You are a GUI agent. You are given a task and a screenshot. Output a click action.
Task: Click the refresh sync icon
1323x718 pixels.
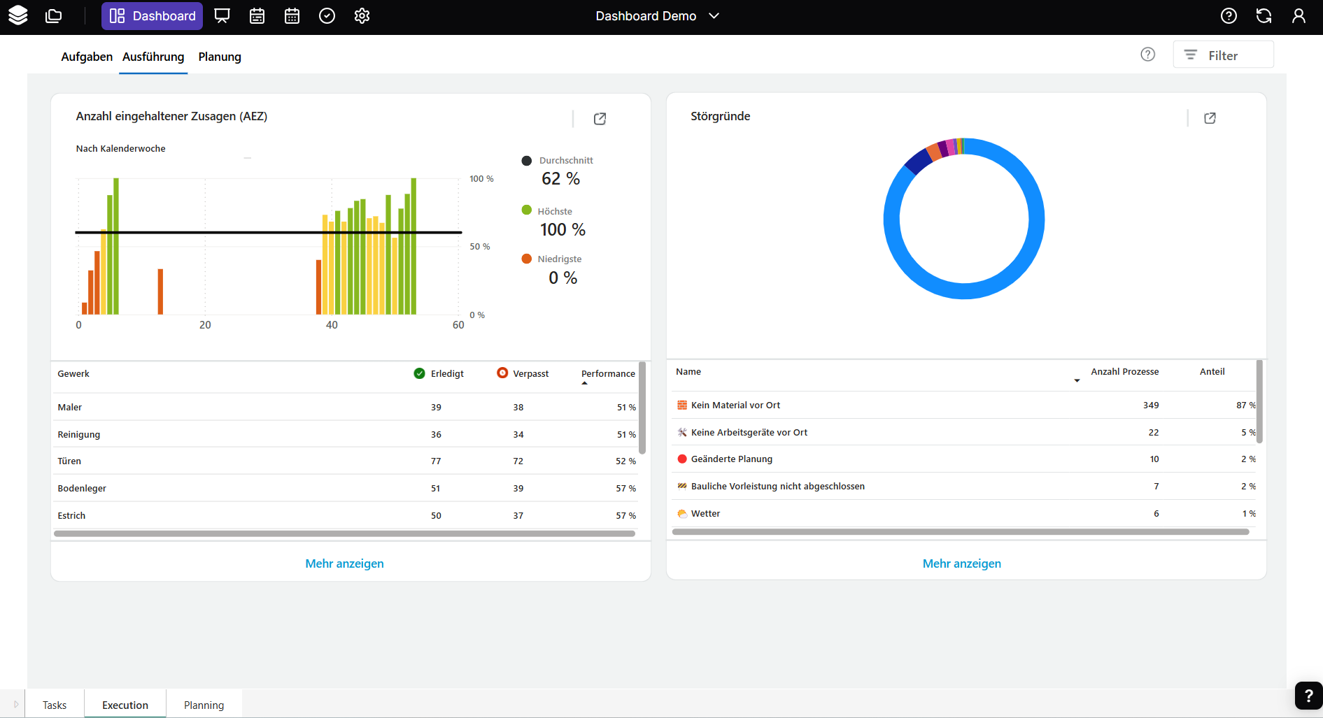point(1264,16)
